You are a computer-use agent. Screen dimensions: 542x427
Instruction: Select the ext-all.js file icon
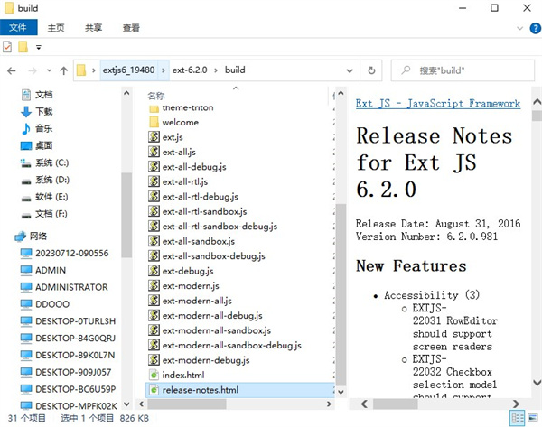tap(154, 152)
